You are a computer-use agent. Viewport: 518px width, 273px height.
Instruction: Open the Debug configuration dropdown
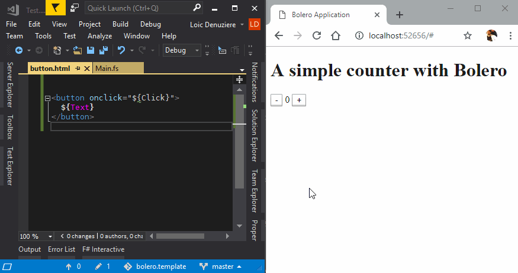click(x=182, y=50)
